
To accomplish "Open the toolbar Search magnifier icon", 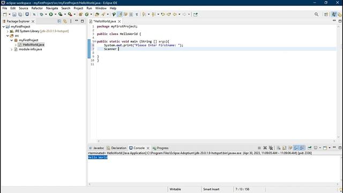I will click(x=316, y=14).
